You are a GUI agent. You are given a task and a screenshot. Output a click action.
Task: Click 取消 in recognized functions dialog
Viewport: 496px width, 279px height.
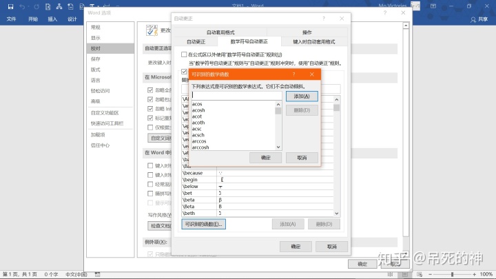pyautogui.click(x=302, y=158)
